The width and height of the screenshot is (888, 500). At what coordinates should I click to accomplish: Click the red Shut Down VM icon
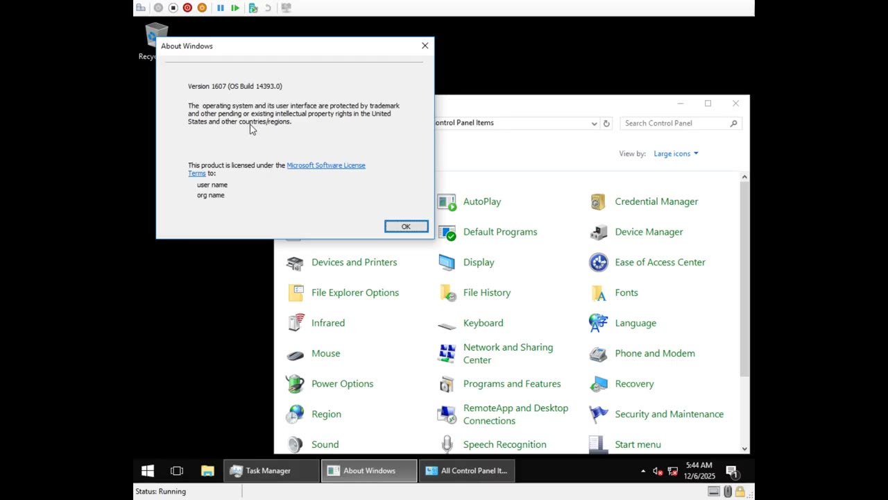(187, 8)
